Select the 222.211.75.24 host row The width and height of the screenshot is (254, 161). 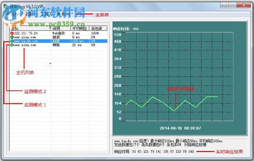click(59, 33)
